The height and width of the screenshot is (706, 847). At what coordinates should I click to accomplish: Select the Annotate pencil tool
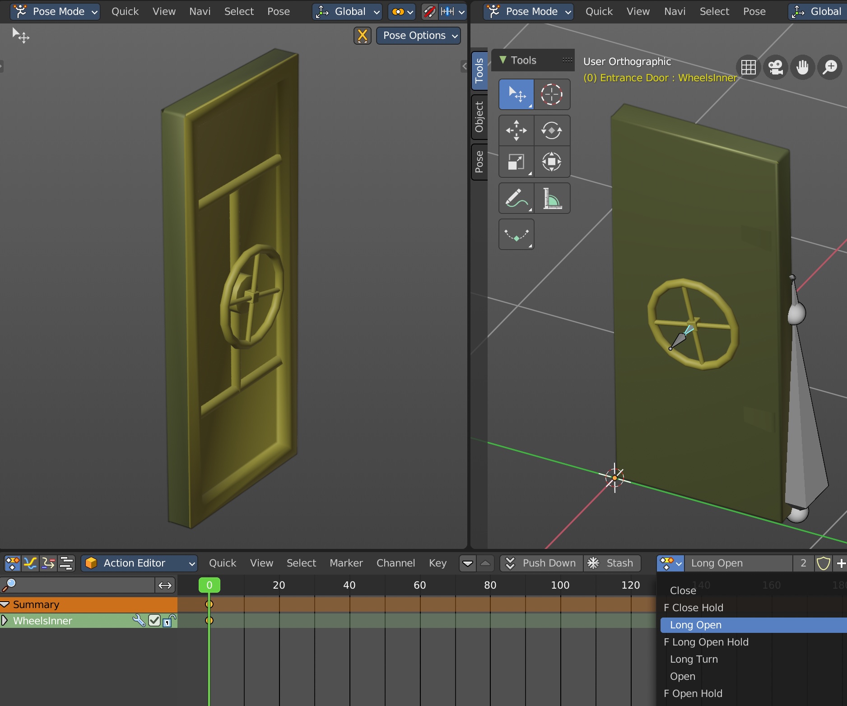coord(516,198)
